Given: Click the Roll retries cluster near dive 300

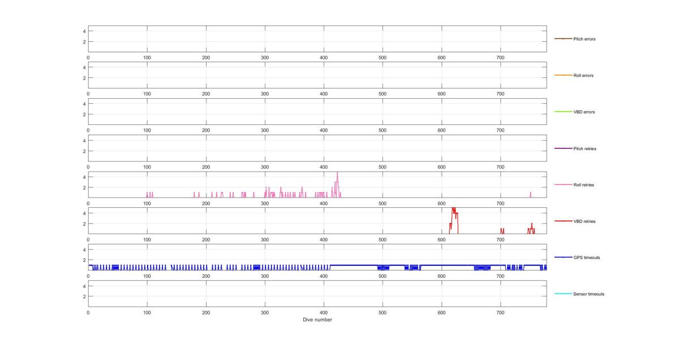Looking at the screenshot, I should pyautogui.click(x=269, y=192).
